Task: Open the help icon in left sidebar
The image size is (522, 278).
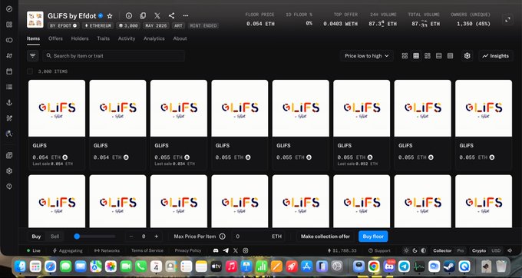Action: click(x=9, y=187)
